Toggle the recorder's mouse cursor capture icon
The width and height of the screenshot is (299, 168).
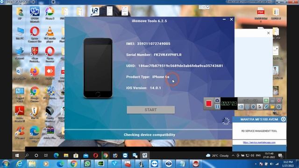coord(260,107)
